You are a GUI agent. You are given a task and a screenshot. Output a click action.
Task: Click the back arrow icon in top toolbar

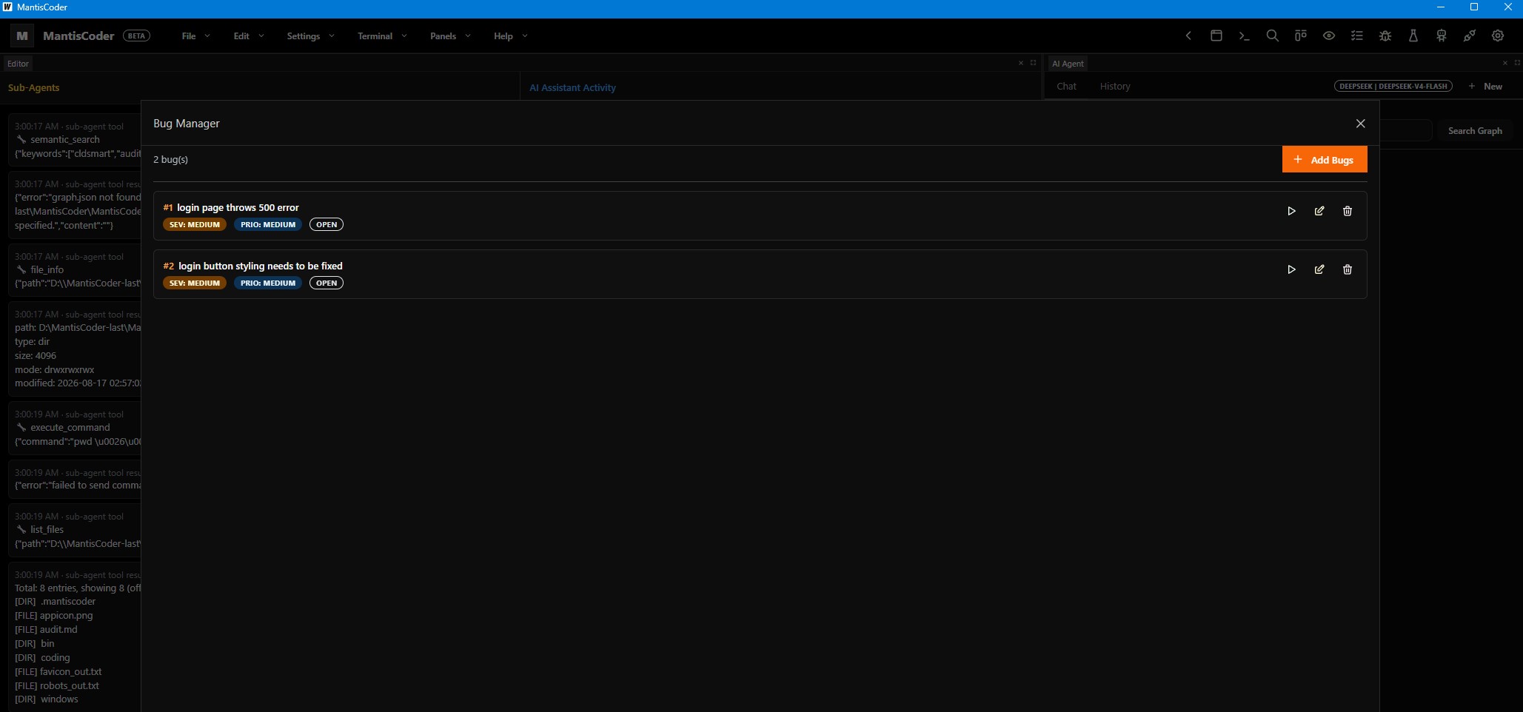(x=1188, y=36)
